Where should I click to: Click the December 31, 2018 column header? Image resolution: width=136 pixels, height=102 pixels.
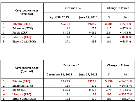[59, 74]
